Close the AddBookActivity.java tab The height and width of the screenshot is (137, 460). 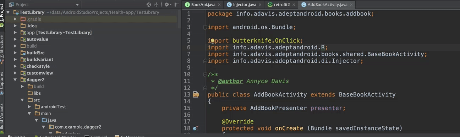(351, 5)
